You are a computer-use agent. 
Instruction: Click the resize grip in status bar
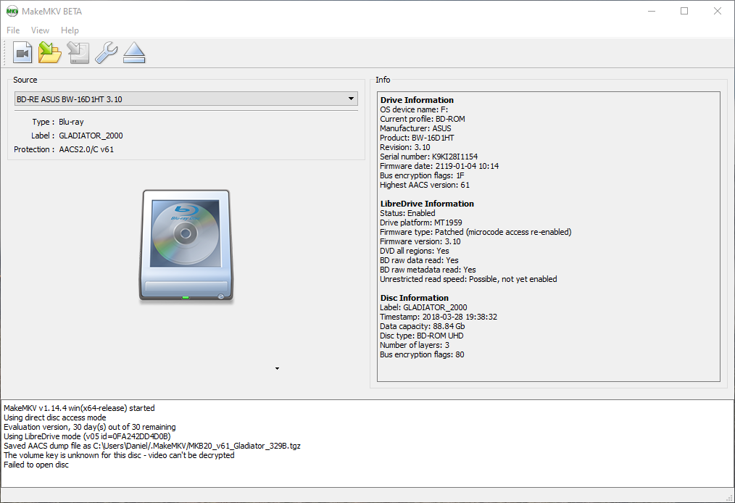pyautogui.click(x=729, y=497)
